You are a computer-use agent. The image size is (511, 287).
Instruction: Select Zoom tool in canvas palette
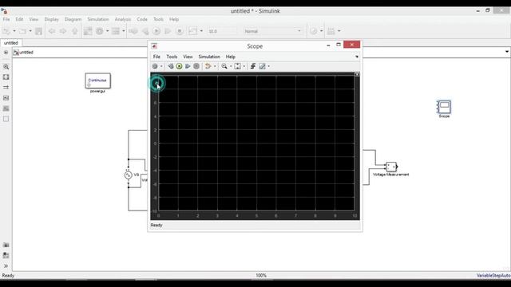tap(6, 67)
